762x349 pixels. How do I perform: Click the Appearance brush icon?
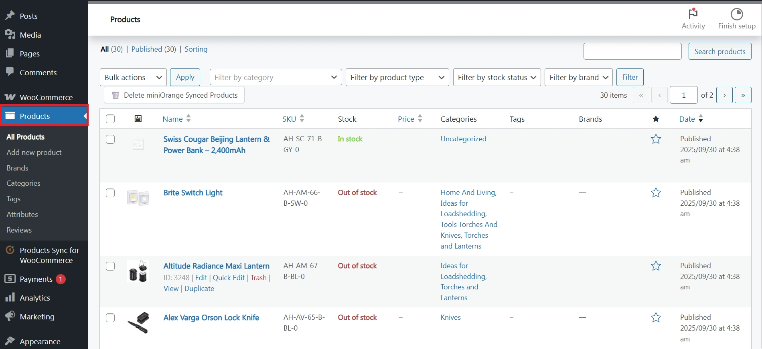[x=10, y=341]
